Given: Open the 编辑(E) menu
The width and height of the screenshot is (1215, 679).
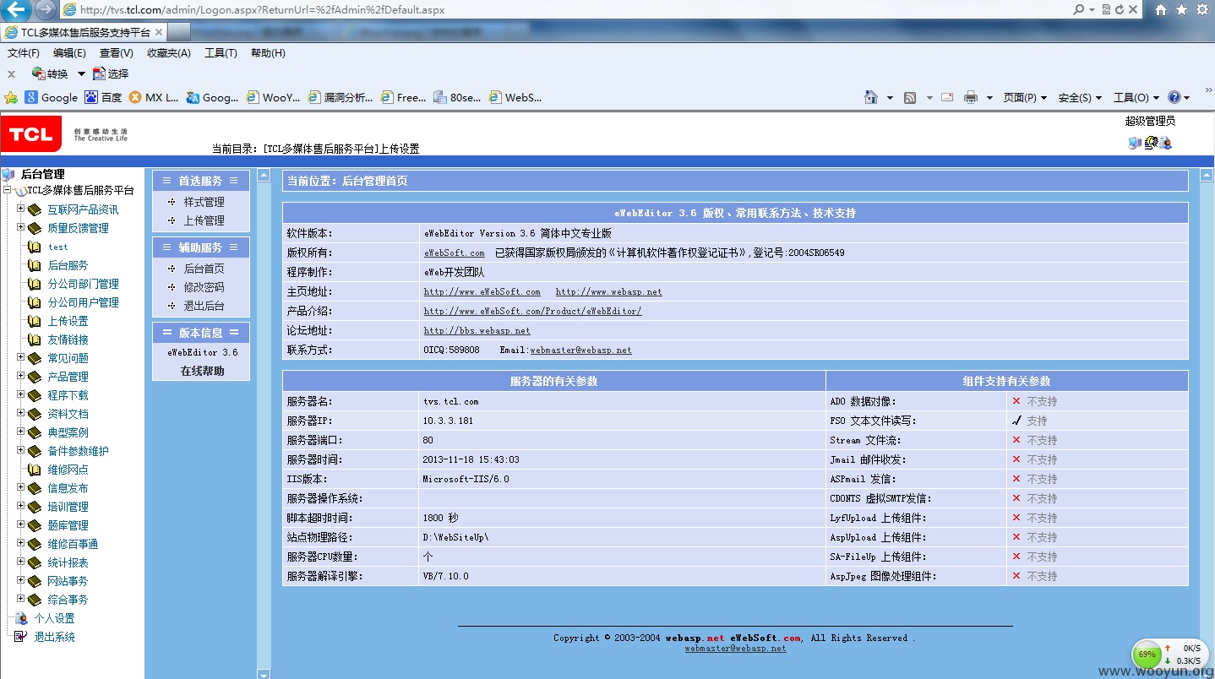Looking at the screenshot, I should 69,53.
